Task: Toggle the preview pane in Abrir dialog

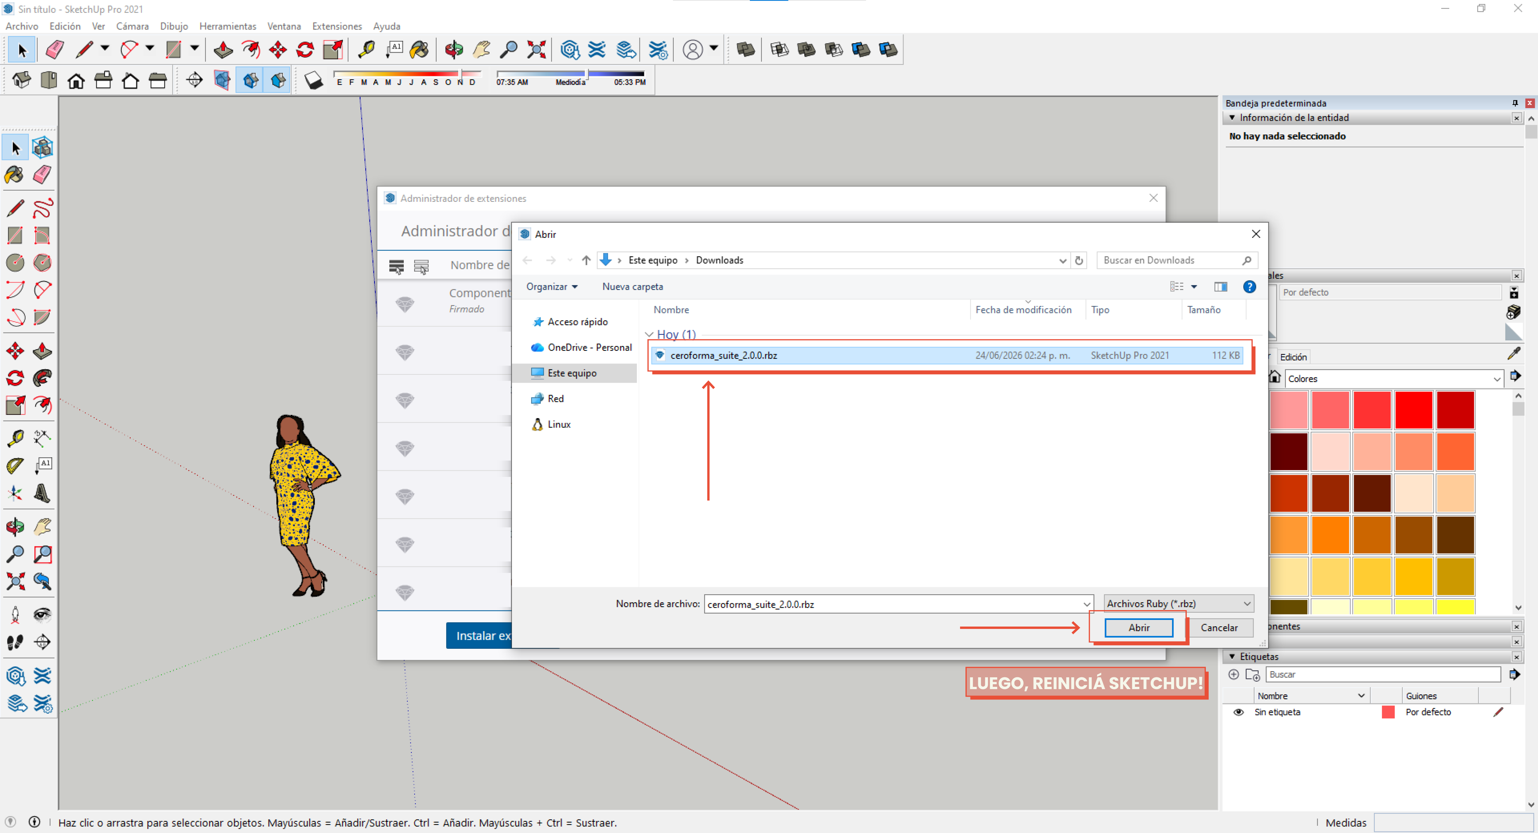Action: point(1220,287)
